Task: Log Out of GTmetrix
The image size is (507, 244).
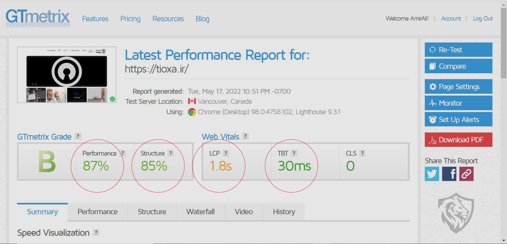Action: pos(483,19)
